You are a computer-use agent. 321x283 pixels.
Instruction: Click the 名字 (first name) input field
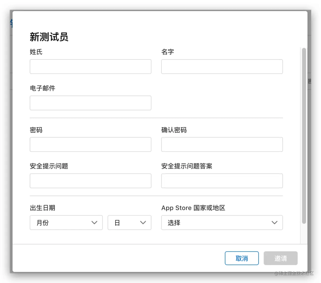222,66
